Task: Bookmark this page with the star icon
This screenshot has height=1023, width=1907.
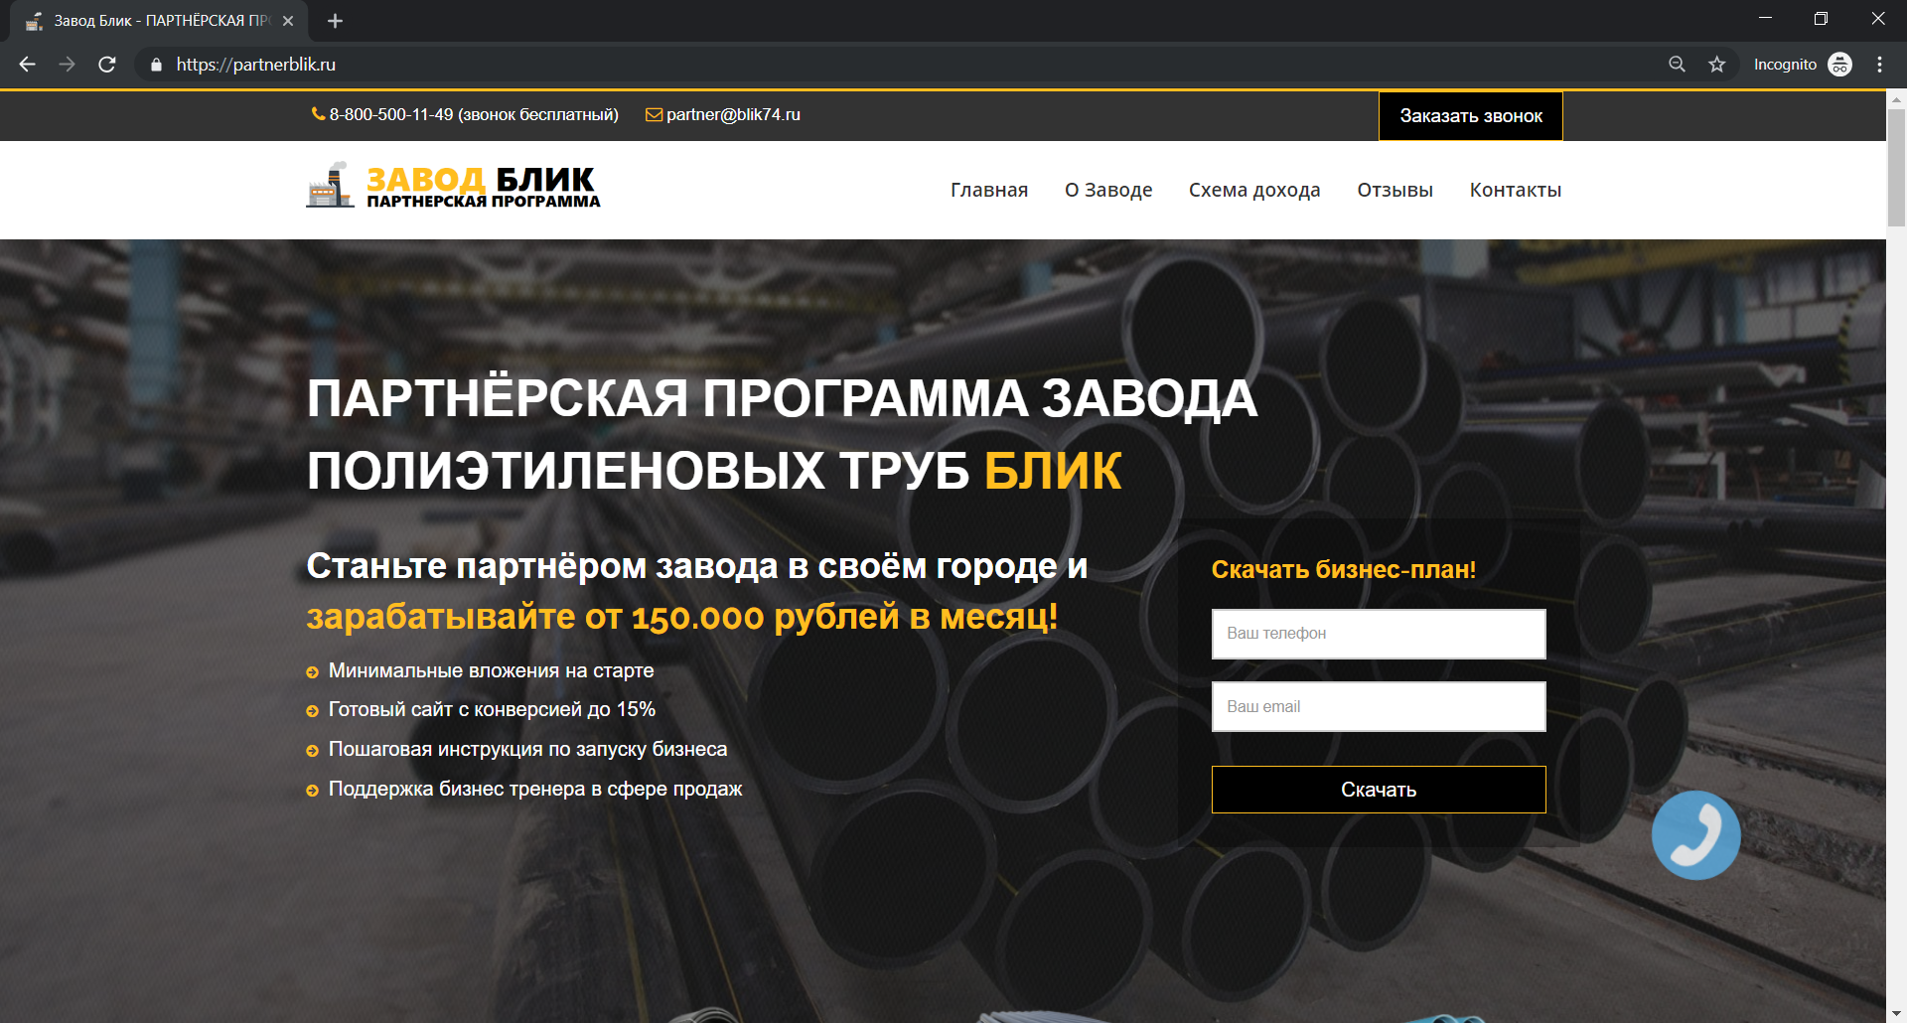Action: pyautogui.click(x=1717, y=65)
